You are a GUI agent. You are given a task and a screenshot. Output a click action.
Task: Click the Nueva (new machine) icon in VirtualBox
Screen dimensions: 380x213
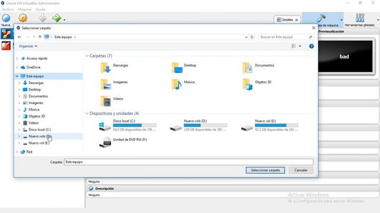point(6,18)
